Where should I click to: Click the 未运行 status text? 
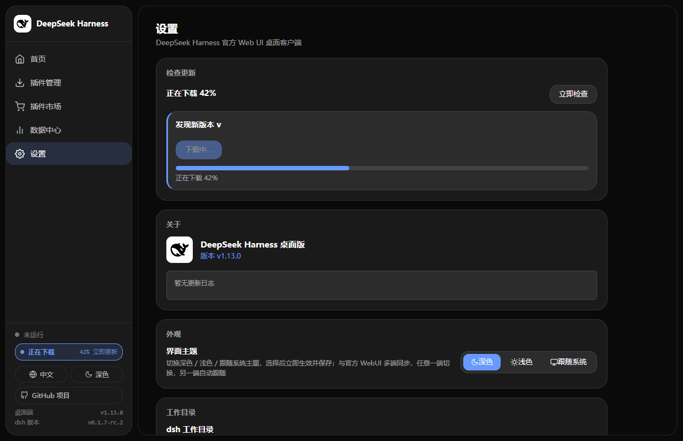(34, 335)
